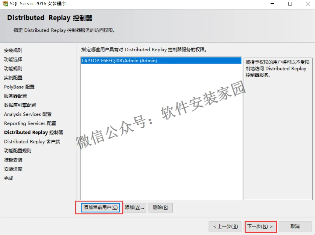315x235 pixels.
Task: Maximize the SQL Server setup window
Action: tap(290, 4)
